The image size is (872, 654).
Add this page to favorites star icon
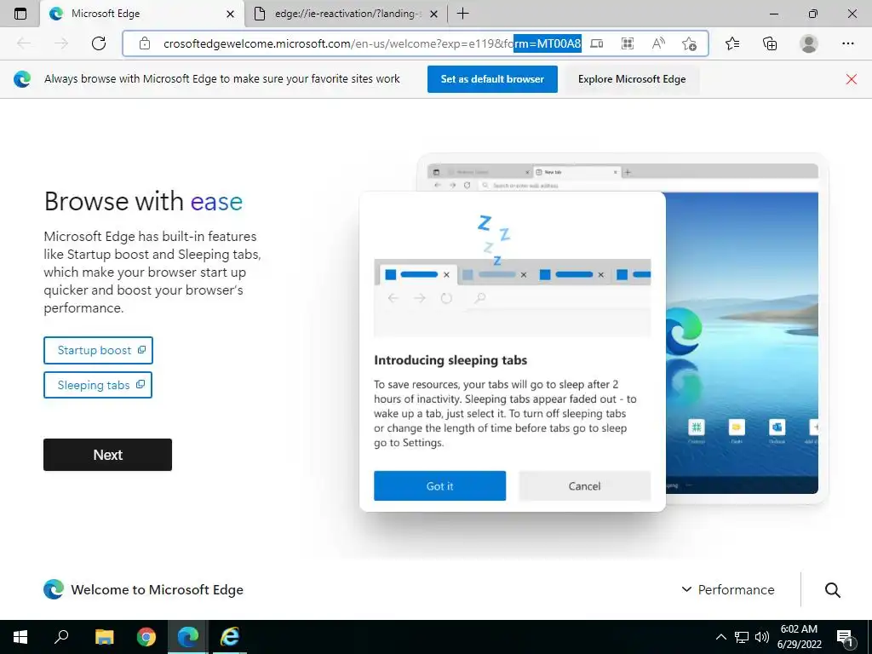[x=689, y=43]
